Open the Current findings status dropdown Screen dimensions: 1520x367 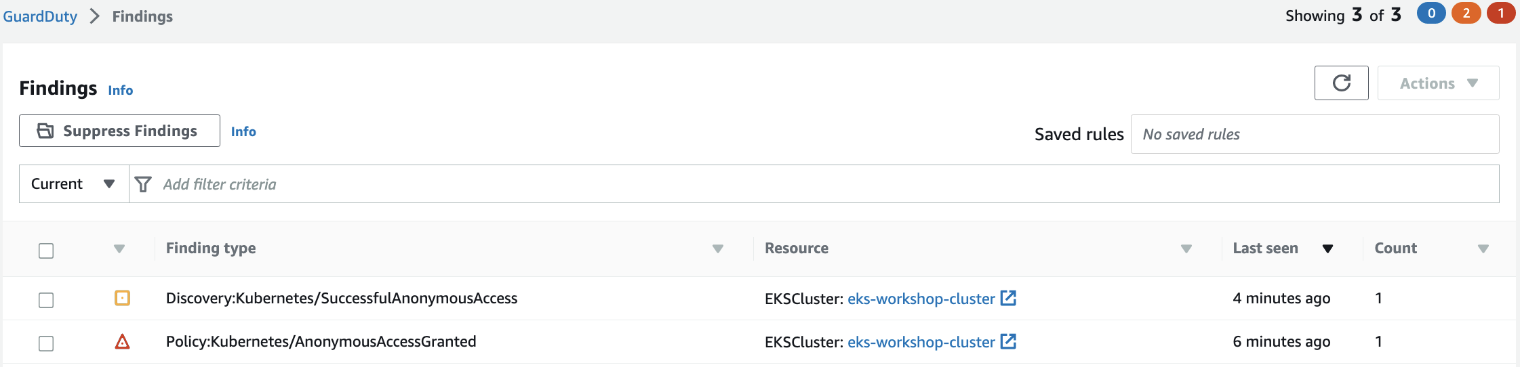point(73,184)
